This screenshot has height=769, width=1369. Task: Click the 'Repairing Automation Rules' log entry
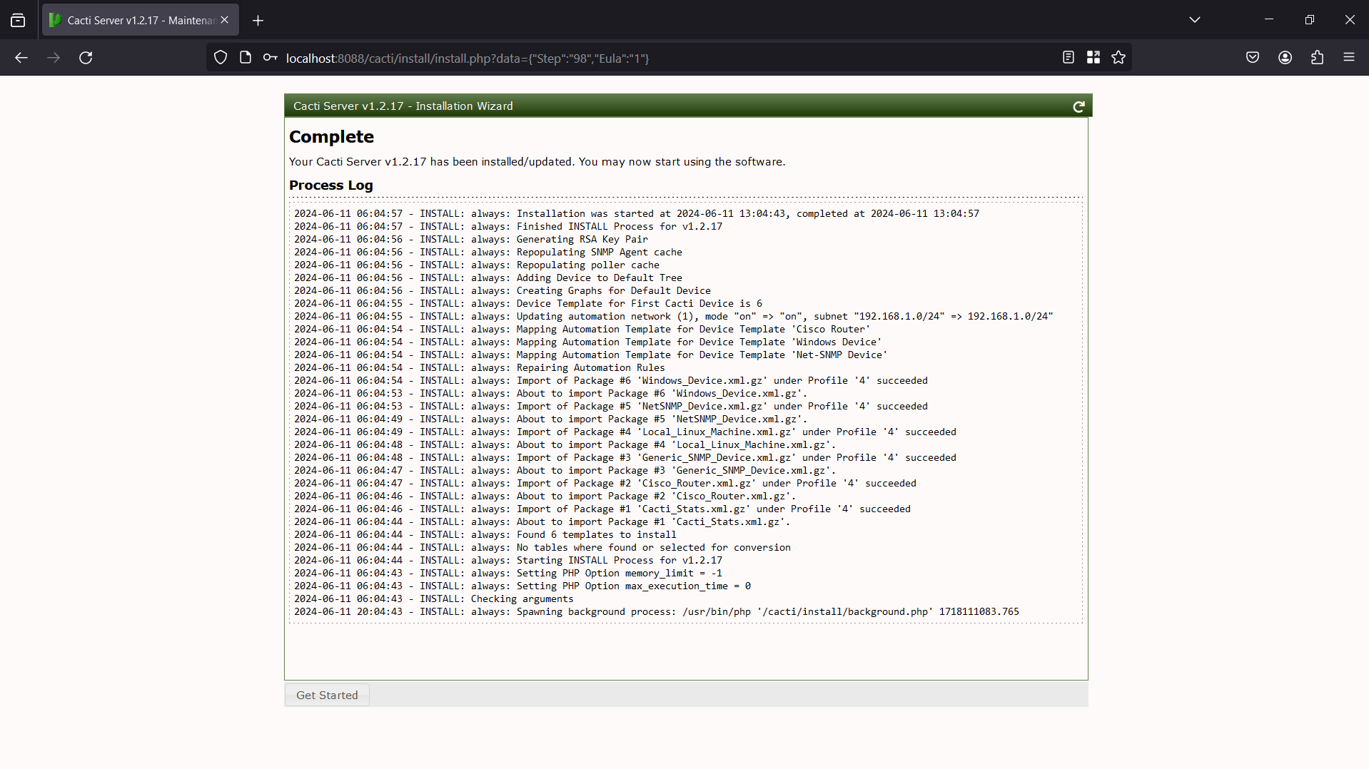pyautogui.click(x=480, y=368)
